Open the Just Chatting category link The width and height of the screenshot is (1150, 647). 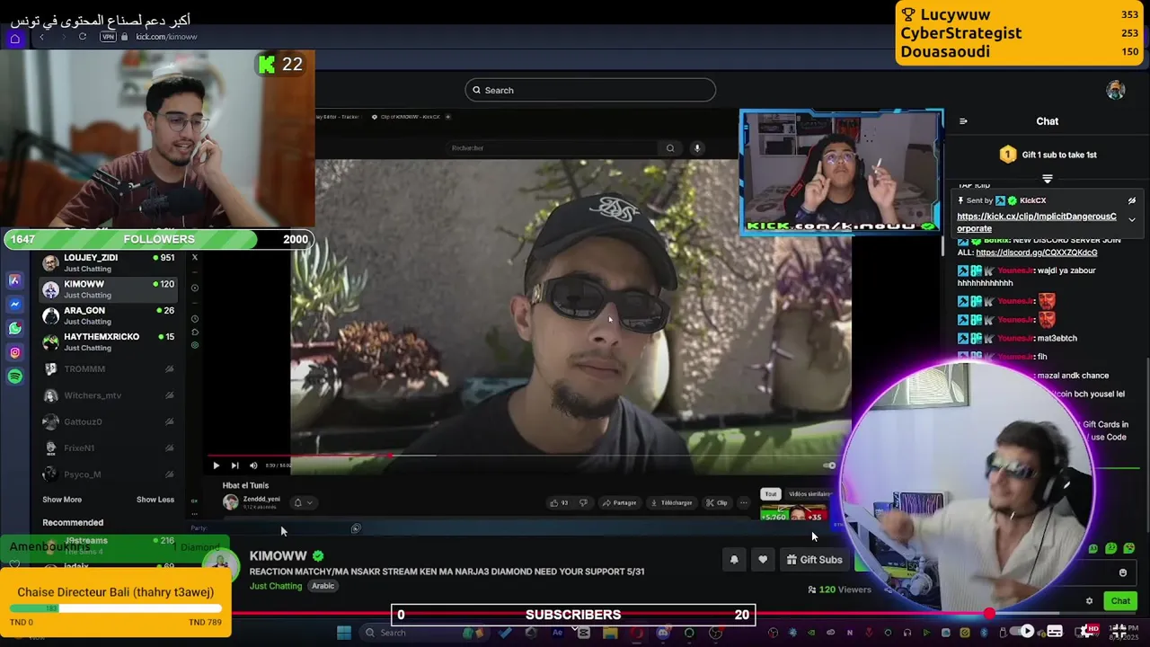coord(276,586)
